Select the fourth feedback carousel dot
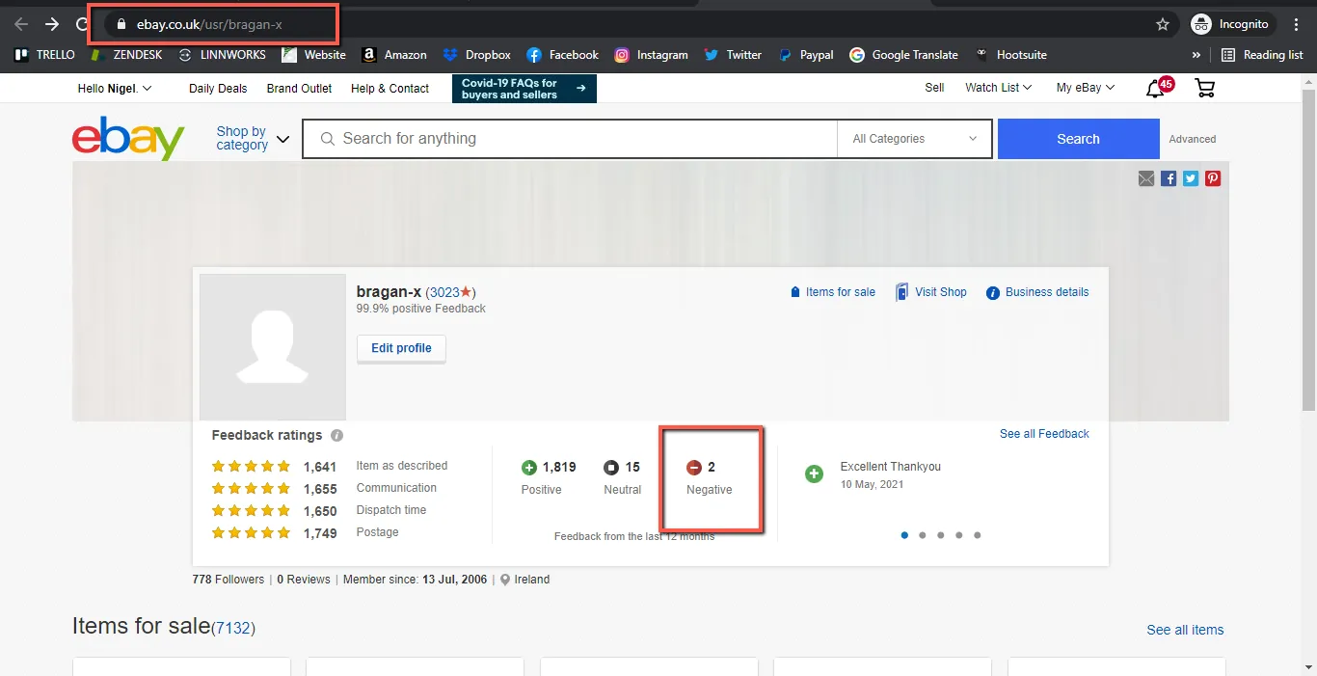Viewport: 1317px width, 676px height. click(x=959, y=535)
